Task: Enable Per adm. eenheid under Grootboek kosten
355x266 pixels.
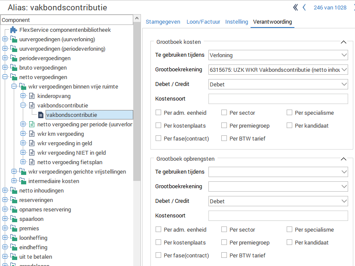Action: click(x=159, y=113)
